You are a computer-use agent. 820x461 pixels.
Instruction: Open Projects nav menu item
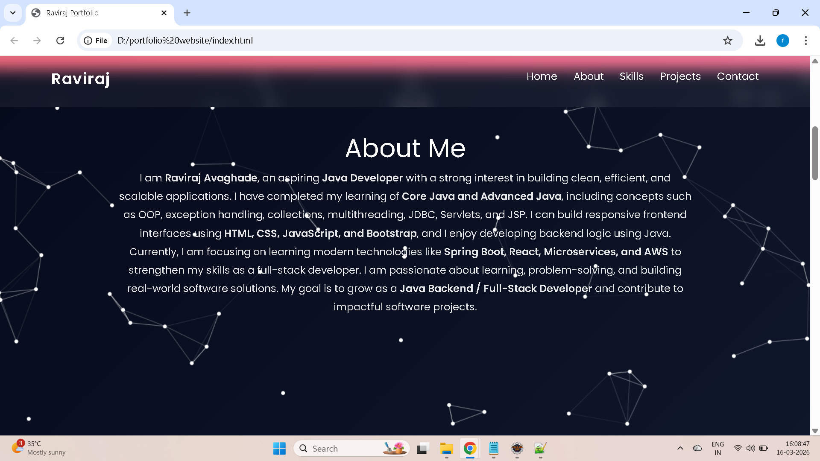[x=680, y=76]
